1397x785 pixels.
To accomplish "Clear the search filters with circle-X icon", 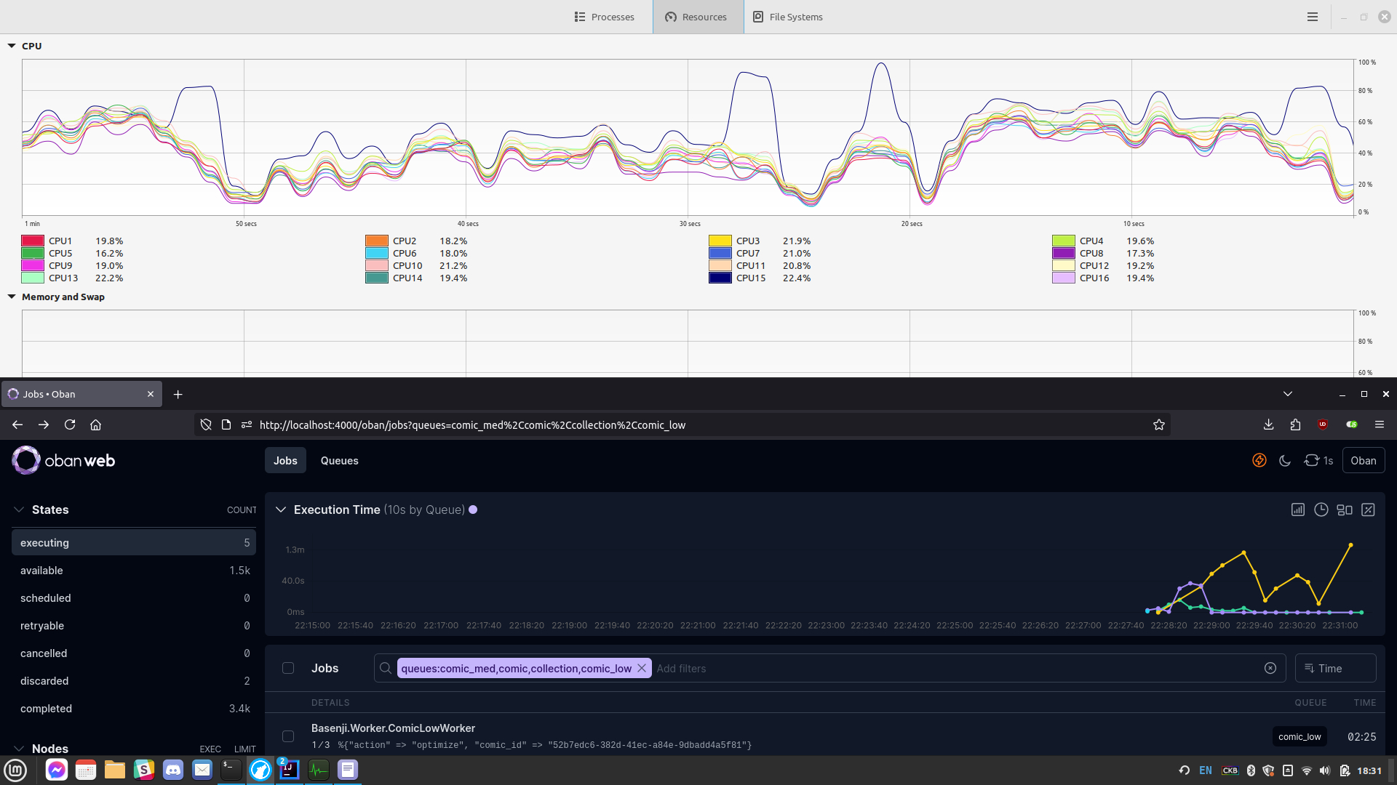I will point(1270,668).
